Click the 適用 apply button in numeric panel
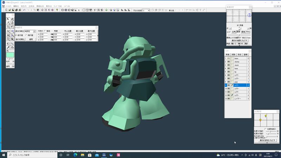Screen dimensions: 281x158 (31, 39)
